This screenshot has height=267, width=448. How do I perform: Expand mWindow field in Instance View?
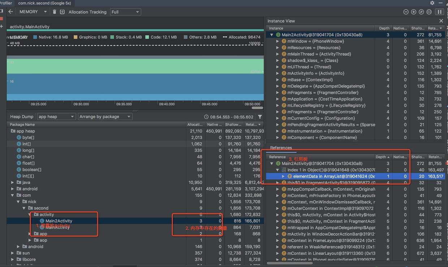pos(277,41)
